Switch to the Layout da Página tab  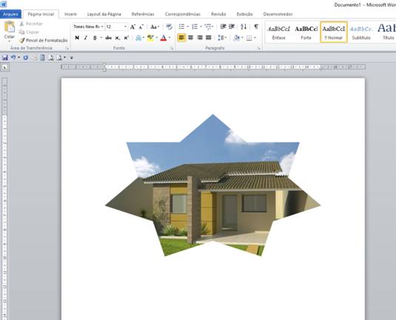pyautogui.click(x=104, y=14)
